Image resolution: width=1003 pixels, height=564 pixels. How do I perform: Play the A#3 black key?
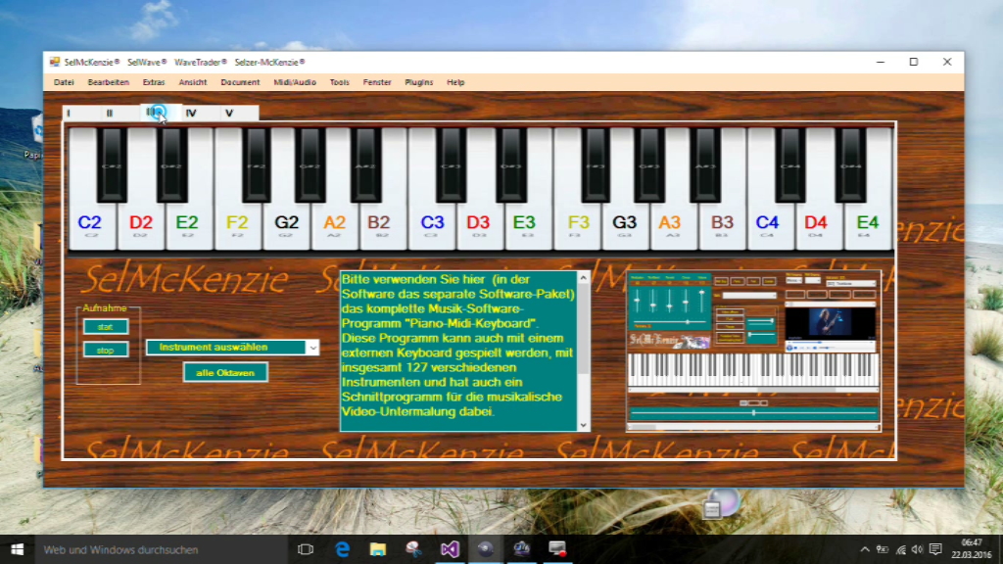pos(705,164)
